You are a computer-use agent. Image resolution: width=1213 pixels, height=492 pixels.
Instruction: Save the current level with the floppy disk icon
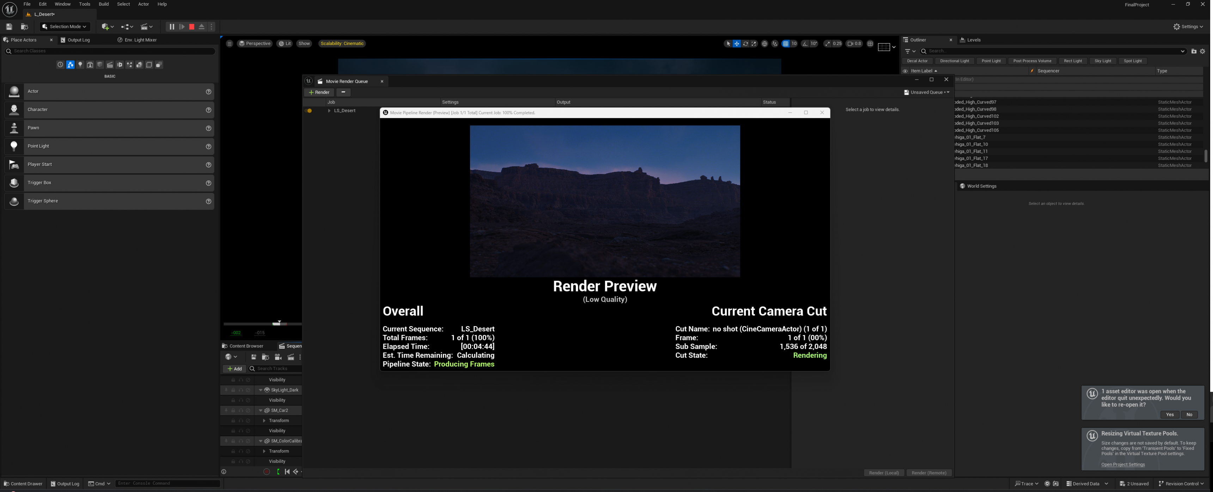click(x=9, y=27)
